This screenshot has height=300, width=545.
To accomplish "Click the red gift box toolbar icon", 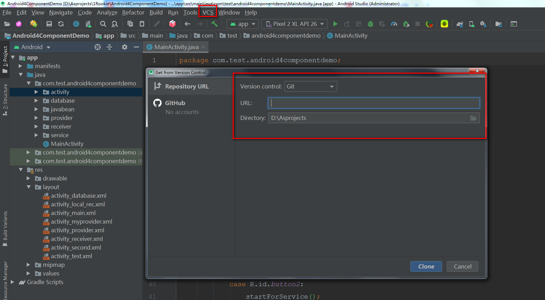I will 172,24.
